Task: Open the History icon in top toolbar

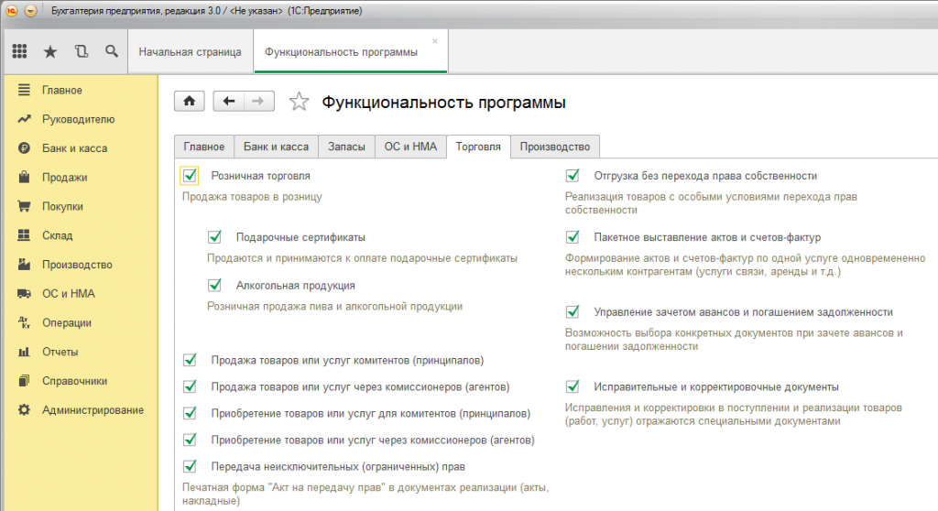Action: 81,52
